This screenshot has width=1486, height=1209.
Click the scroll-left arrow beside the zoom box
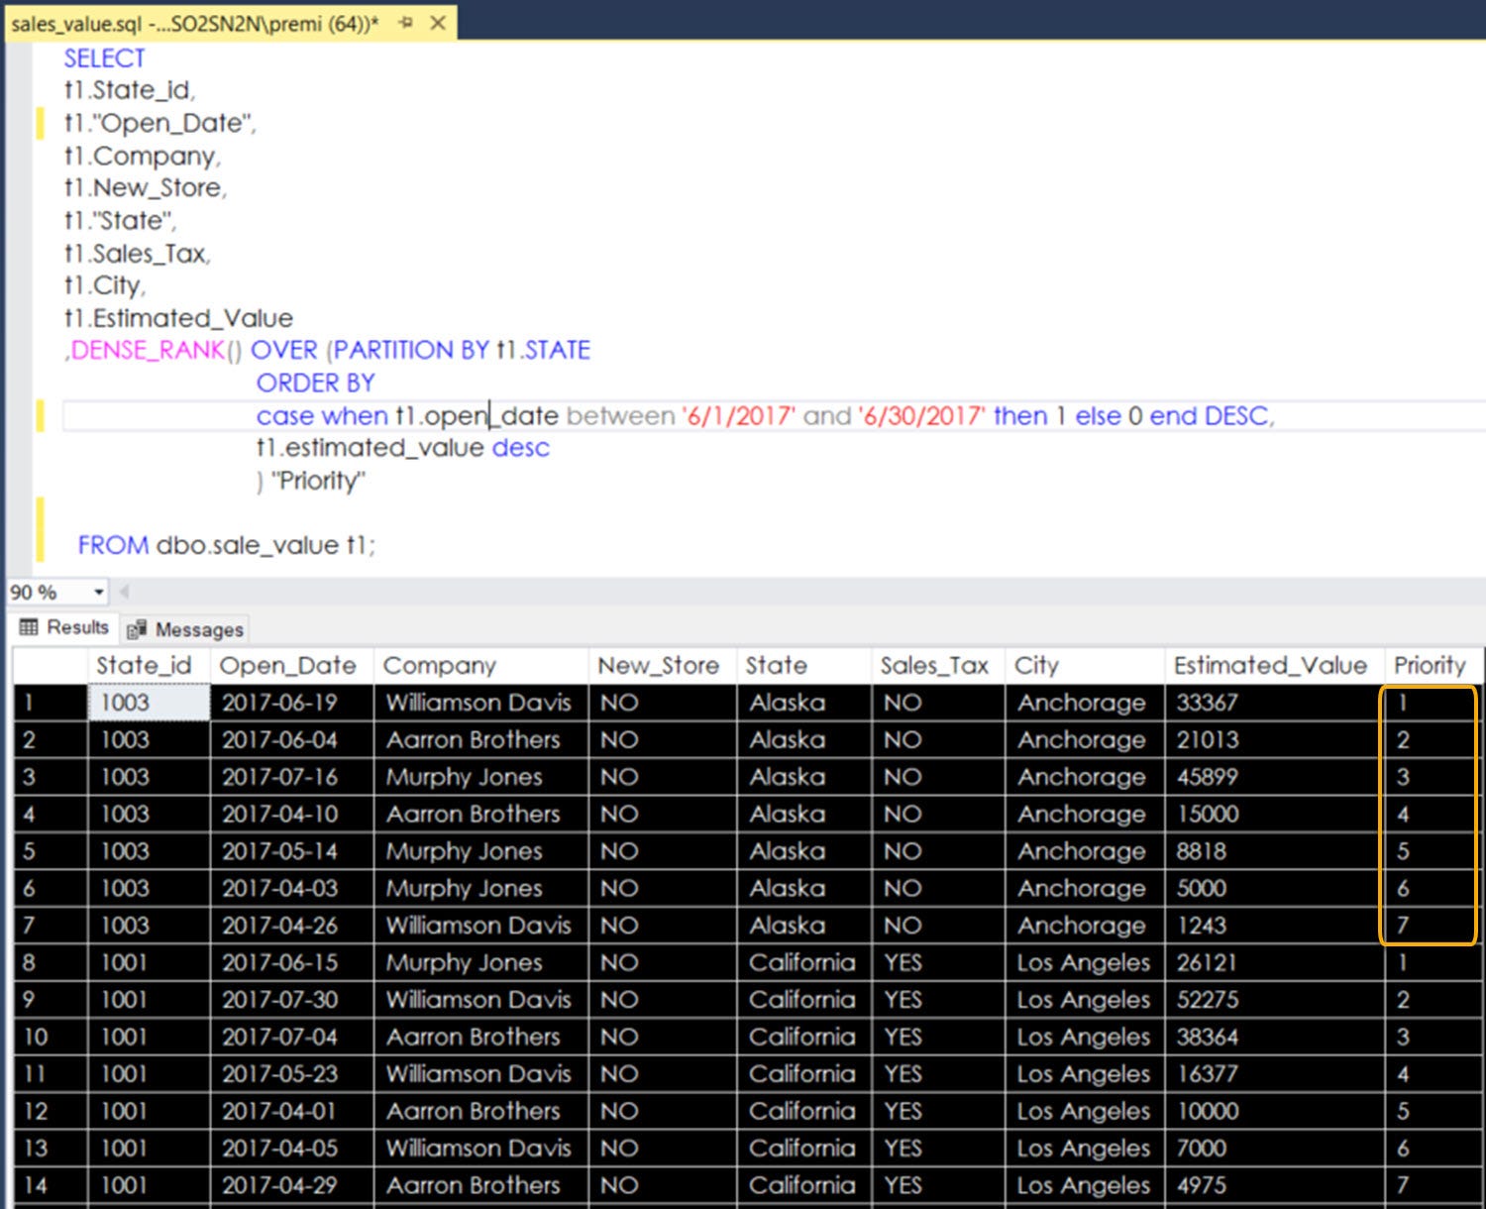[x=125, y=593]
